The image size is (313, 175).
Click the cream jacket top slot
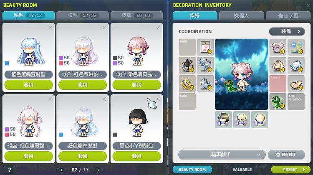tap(278, 65)
